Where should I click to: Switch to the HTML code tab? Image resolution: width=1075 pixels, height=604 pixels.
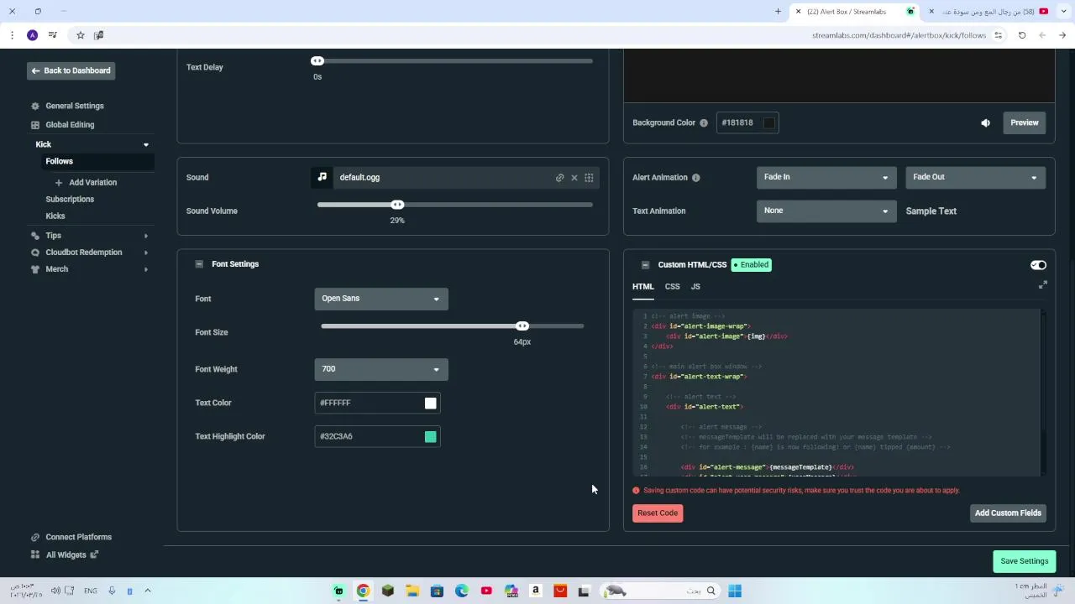coord(643,287)
